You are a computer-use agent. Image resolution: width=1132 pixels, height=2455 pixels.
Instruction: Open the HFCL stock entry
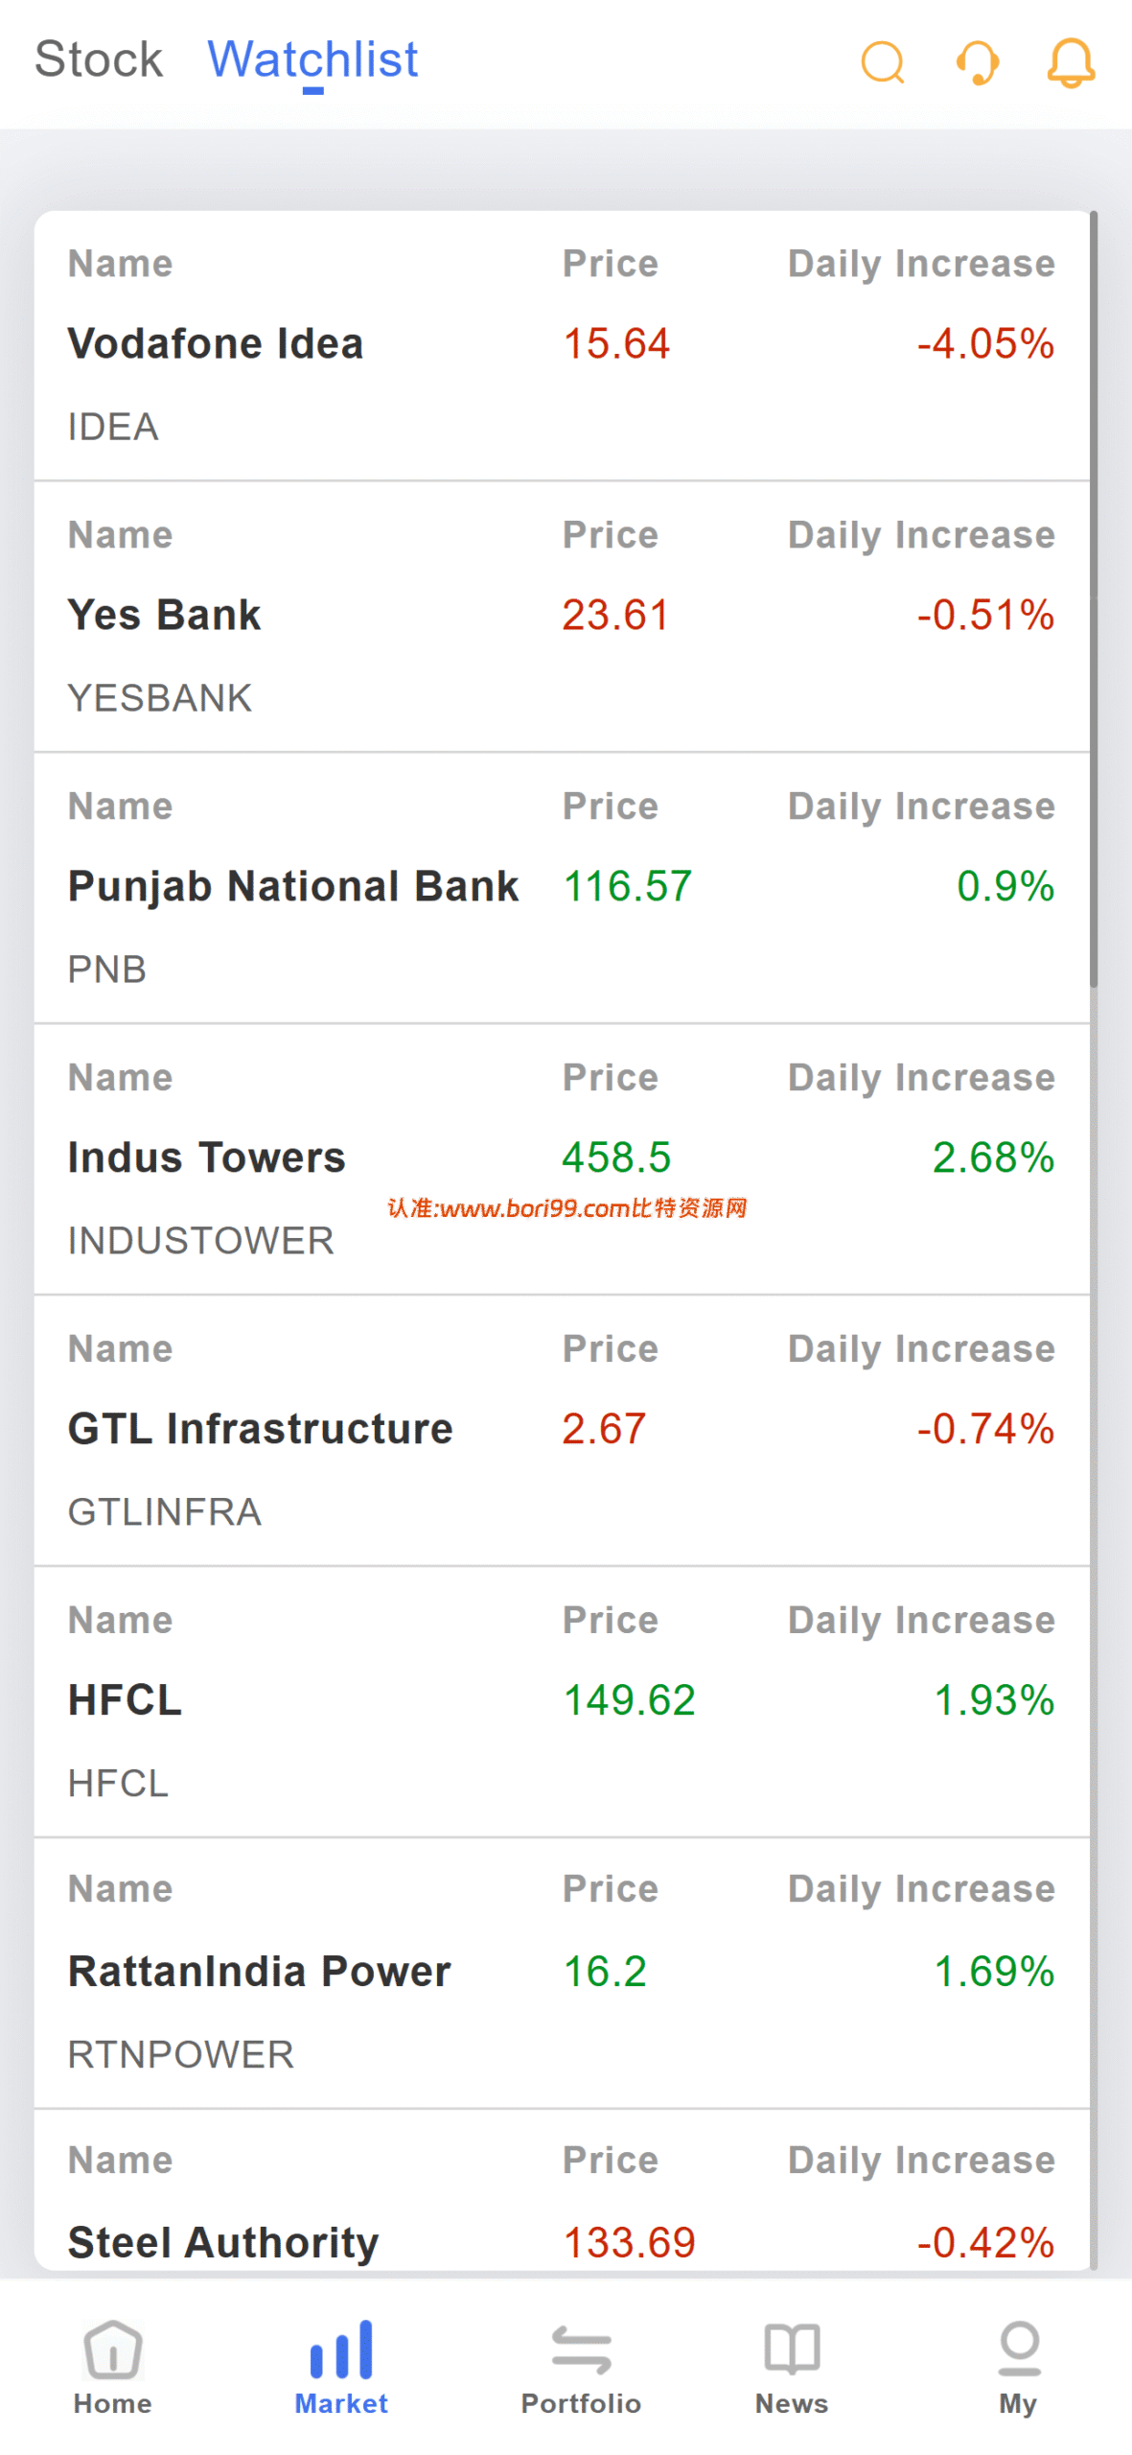[563, 1702]
